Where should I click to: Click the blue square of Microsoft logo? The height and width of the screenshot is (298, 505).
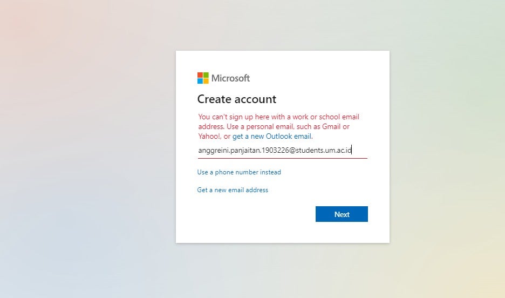200,81
